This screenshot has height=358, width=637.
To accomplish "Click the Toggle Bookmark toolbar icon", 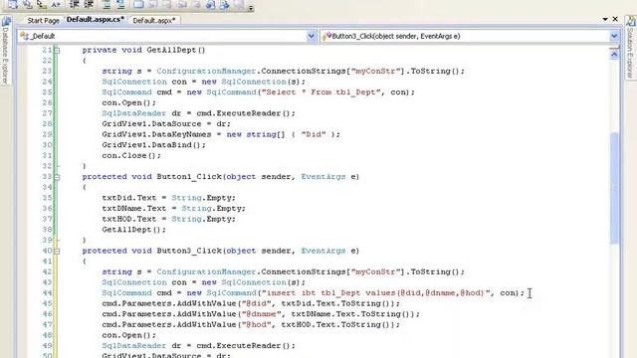I will point(138,4).
